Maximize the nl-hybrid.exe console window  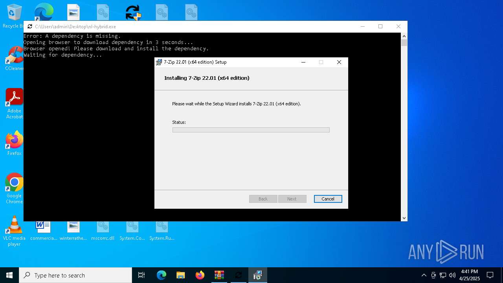[380, 26]
